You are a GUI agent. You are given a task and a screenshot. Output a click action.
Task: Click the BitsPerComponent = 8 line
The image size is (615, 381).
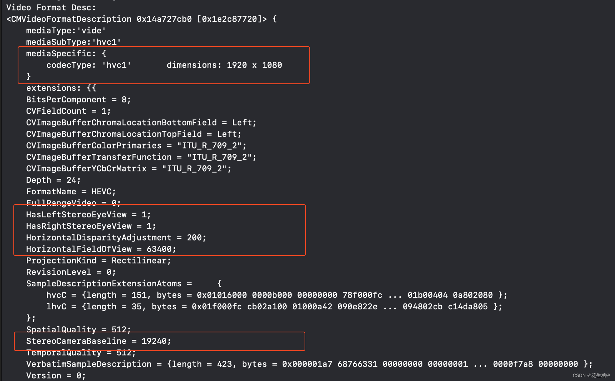pyautogui.click(x=78, y=100)
